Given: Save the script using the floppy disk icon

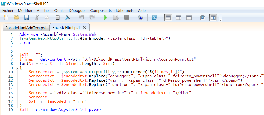Looking at the screenshot, I should [26, 18].
